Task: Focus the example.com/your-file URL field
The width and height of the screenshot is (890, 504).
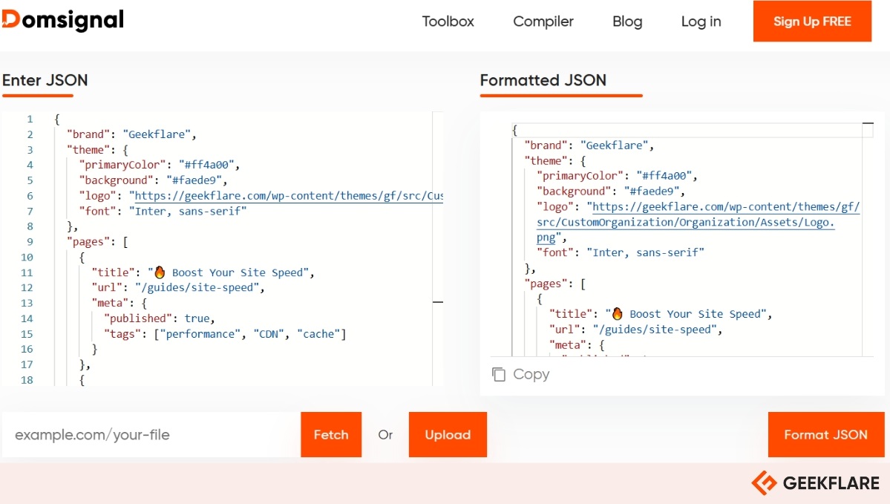Action: click(x=151, y=435)
